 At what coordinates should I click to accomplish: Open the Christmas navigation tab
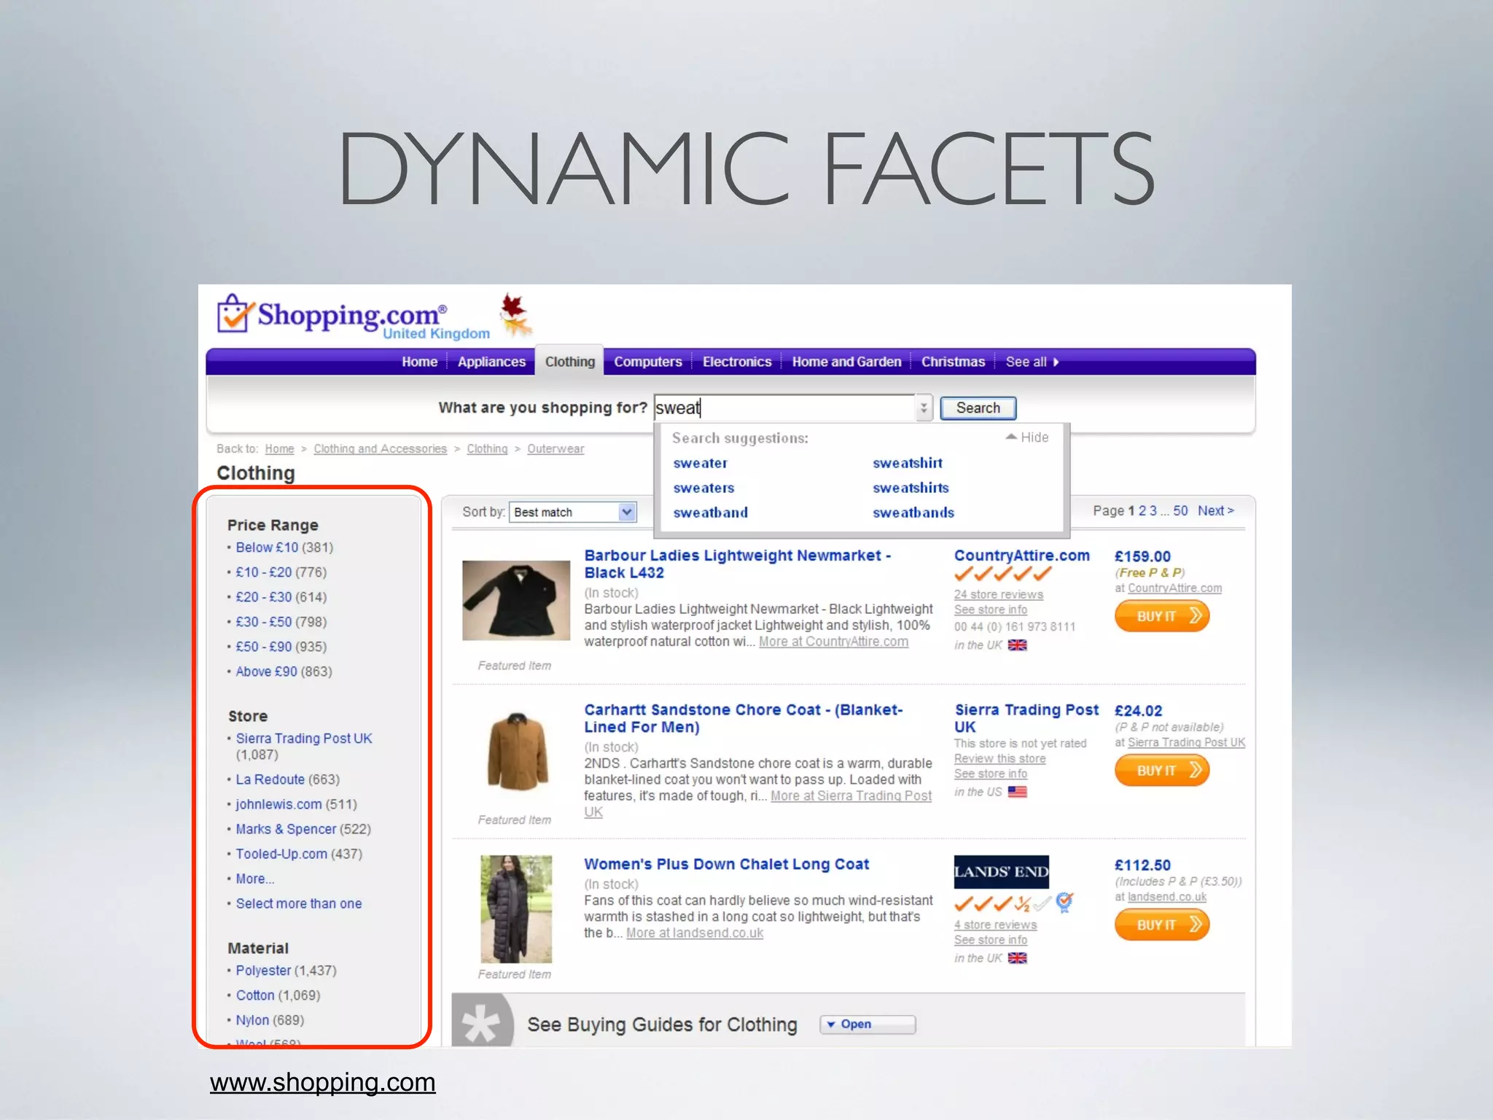pos(953,362)
